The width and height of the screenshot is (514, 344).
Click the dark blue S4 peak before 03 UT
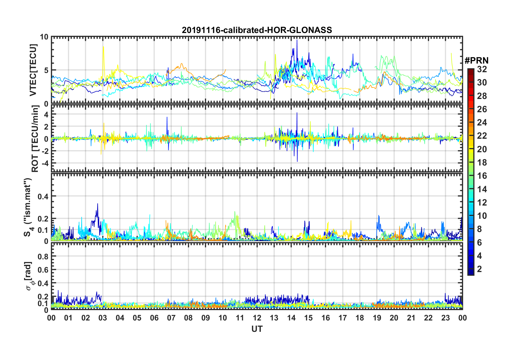[x=98, y=204]
